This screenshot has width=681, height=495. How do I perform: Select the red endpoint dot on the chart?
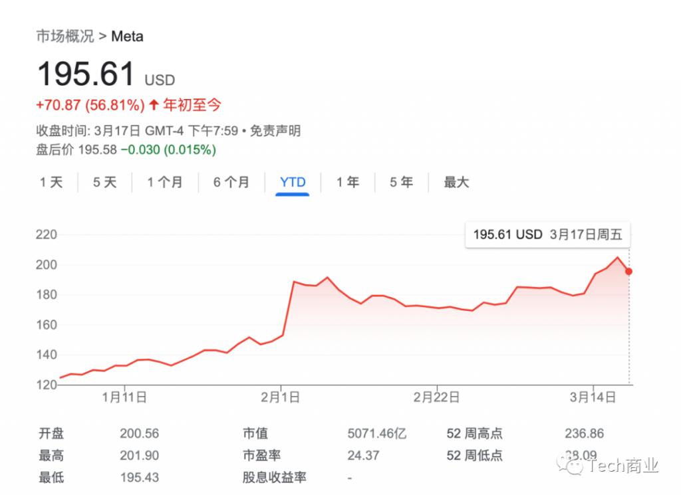point(628,271)
